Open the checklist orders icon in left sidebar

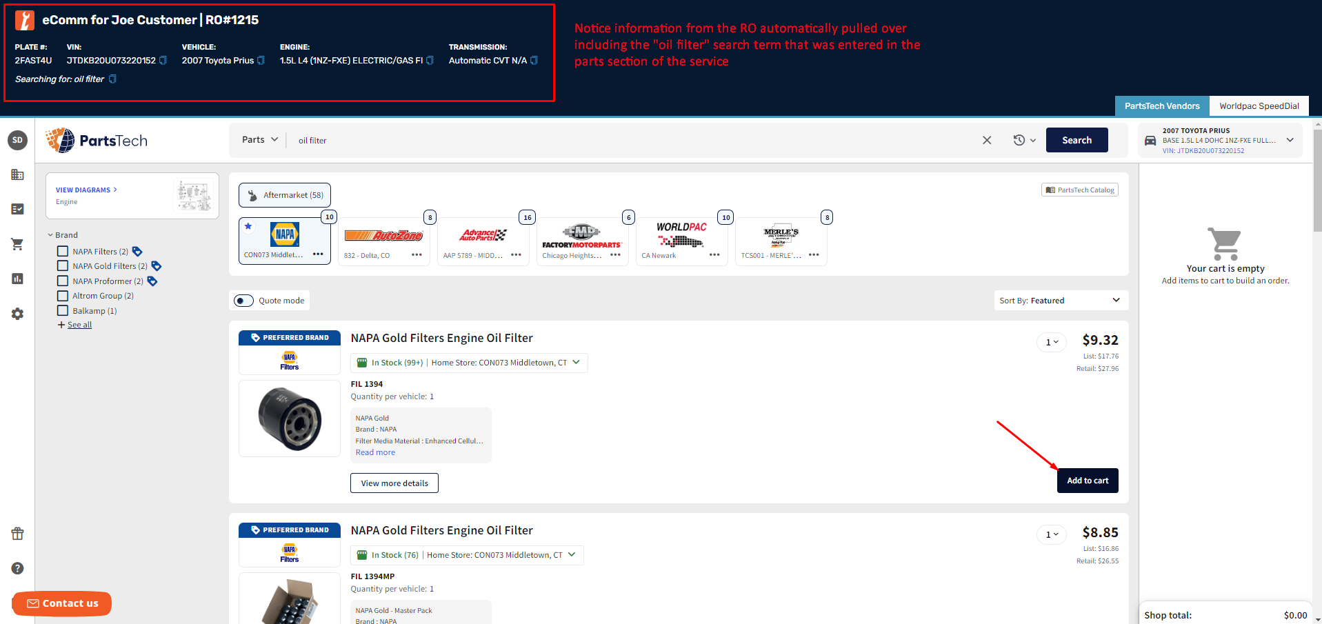tap(17, 209)
